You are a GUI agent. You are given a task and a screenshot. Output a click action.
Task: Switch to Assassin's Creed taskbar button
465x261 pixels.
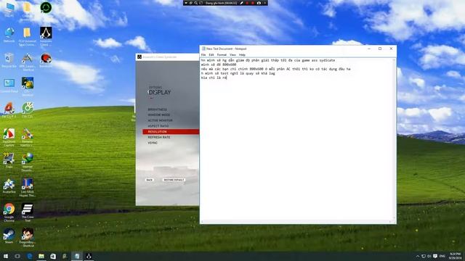[x=89, y=256]
